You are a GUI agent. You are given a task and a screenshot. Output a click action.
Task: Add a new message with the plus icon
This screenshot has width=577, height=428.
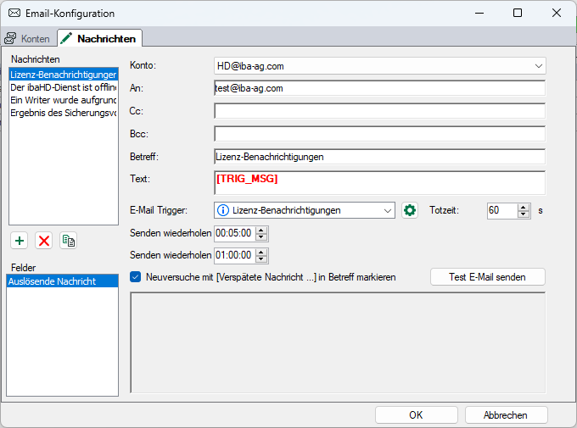20,241
